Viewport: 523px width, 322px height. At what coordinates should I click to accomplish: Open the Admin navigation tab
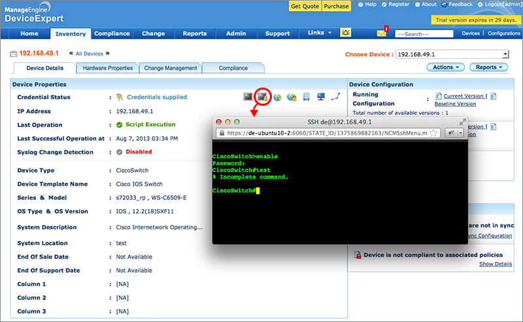(236, 33)
